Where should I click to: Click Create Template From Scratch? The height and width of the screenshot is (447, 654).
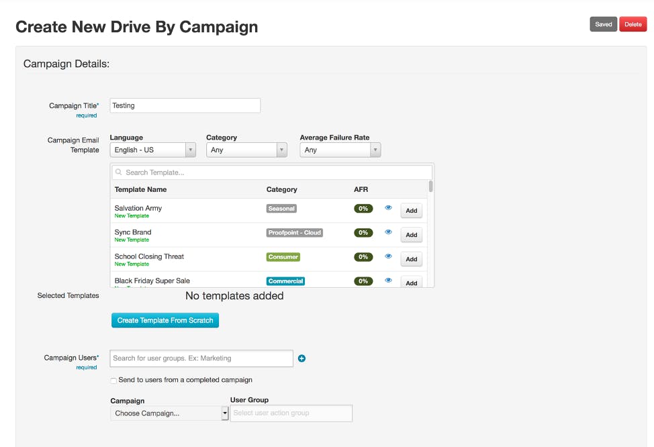pos(165,320)
